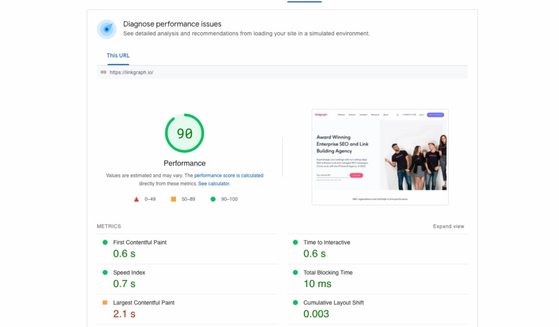Click the Performance label under the gauge
This screenshot has width=559, height=327.
point(185,163)
